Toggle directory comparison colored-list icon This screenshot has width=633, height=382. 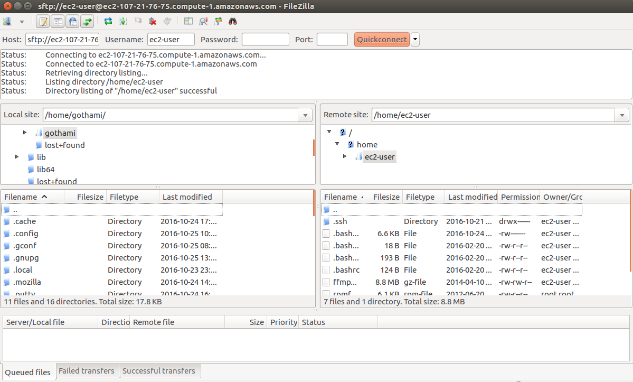tap(188, 22)
